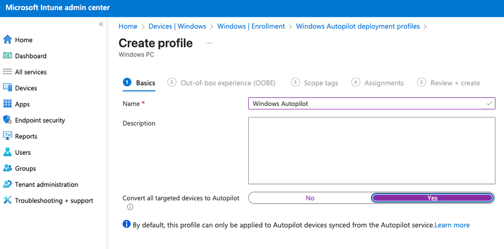
Task: Select the Scope tags step tab
Action: [x=314, y=83]
